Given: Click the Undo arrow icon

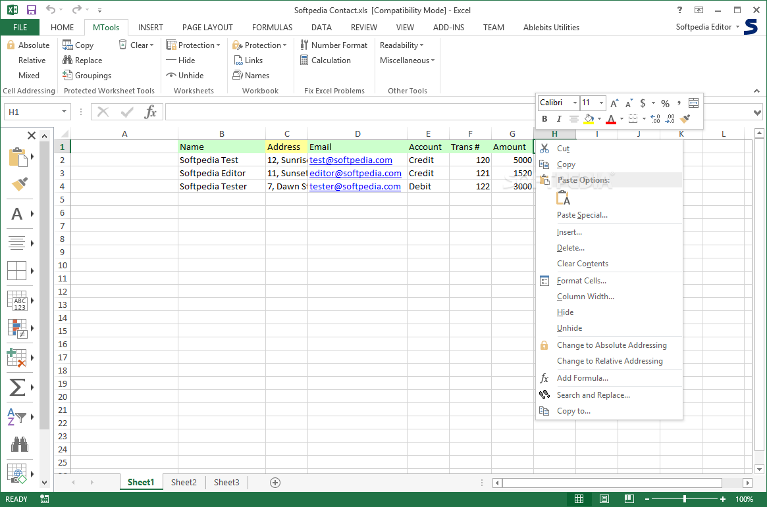Looking at the screenshot, I should click(x=51, y=9).
